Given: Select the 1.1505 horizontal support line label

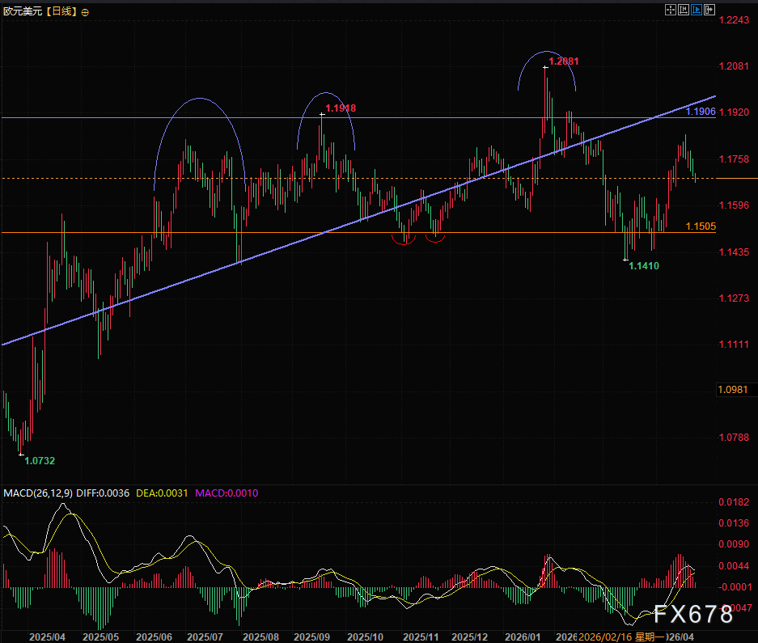Looking at the screenshot, I should [701, 227].
